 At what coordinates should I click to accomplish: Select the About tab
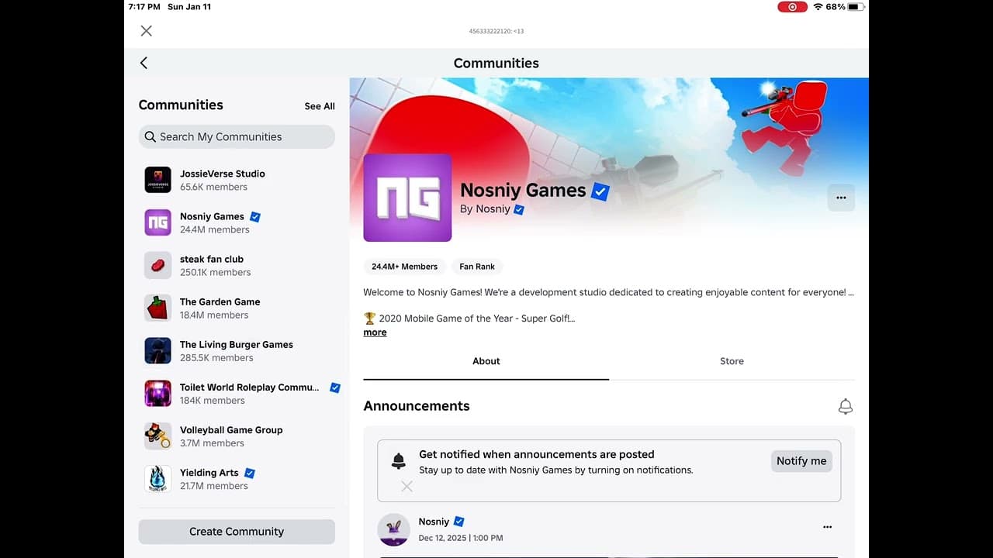486,361
